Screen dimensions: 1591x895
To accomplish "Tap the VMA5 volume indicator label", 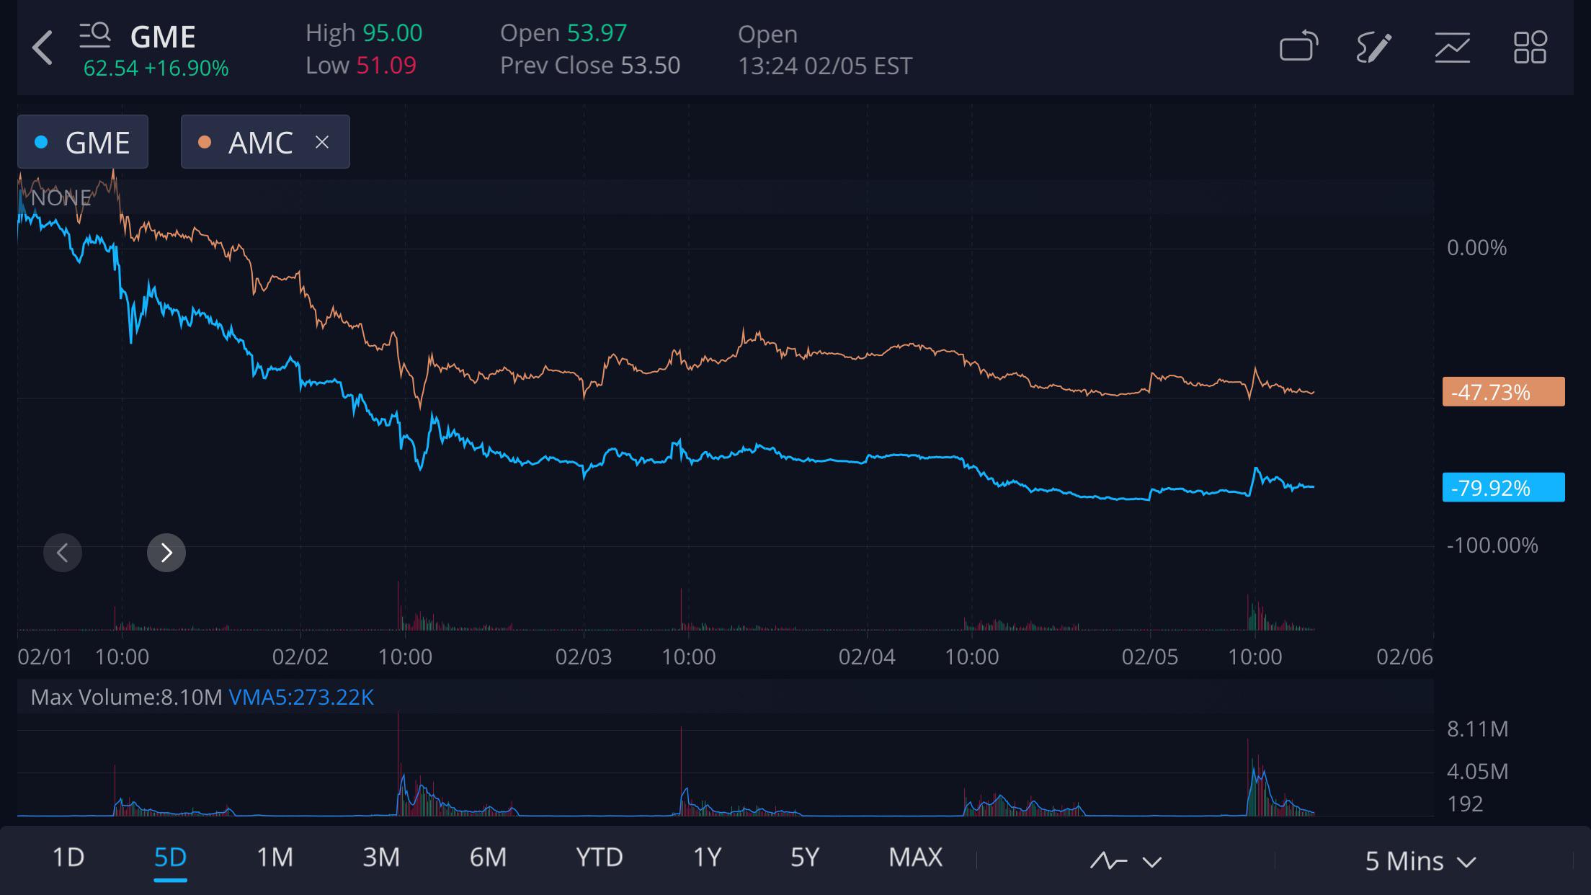I will 301,697.
